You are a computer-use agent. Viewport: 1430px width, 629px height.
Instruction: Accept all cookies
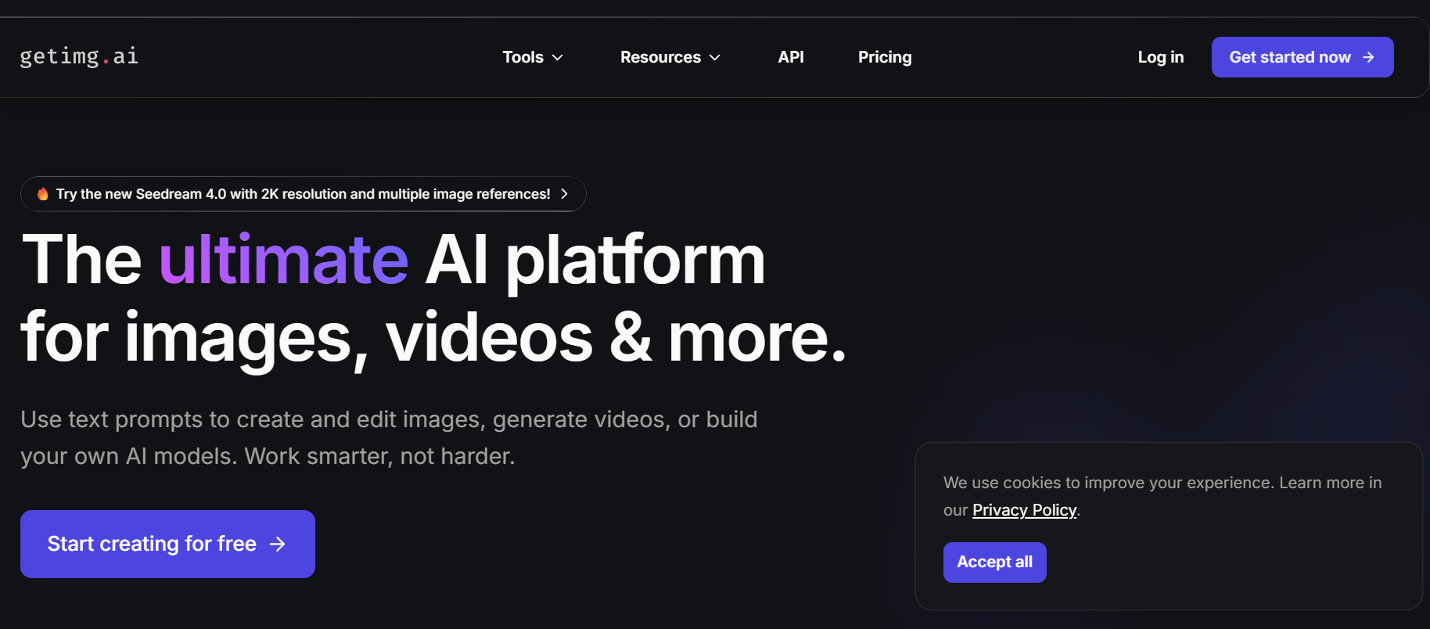point(994,563)
